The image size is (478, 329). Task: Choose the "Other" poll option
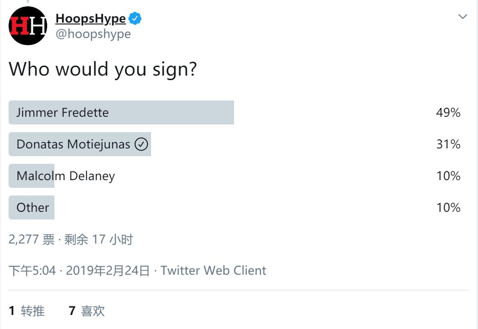33,208
